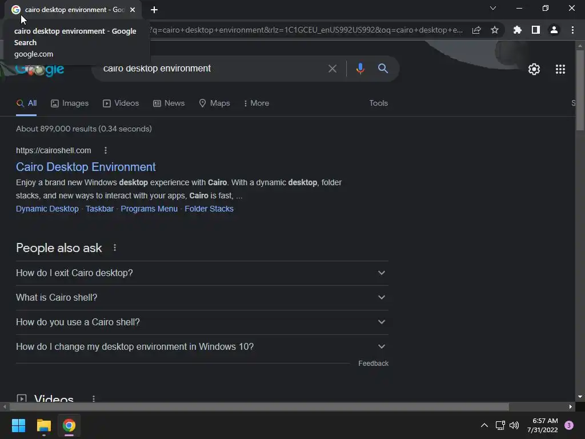Bookmark this page with the star icon

click(x=495, y=30)
